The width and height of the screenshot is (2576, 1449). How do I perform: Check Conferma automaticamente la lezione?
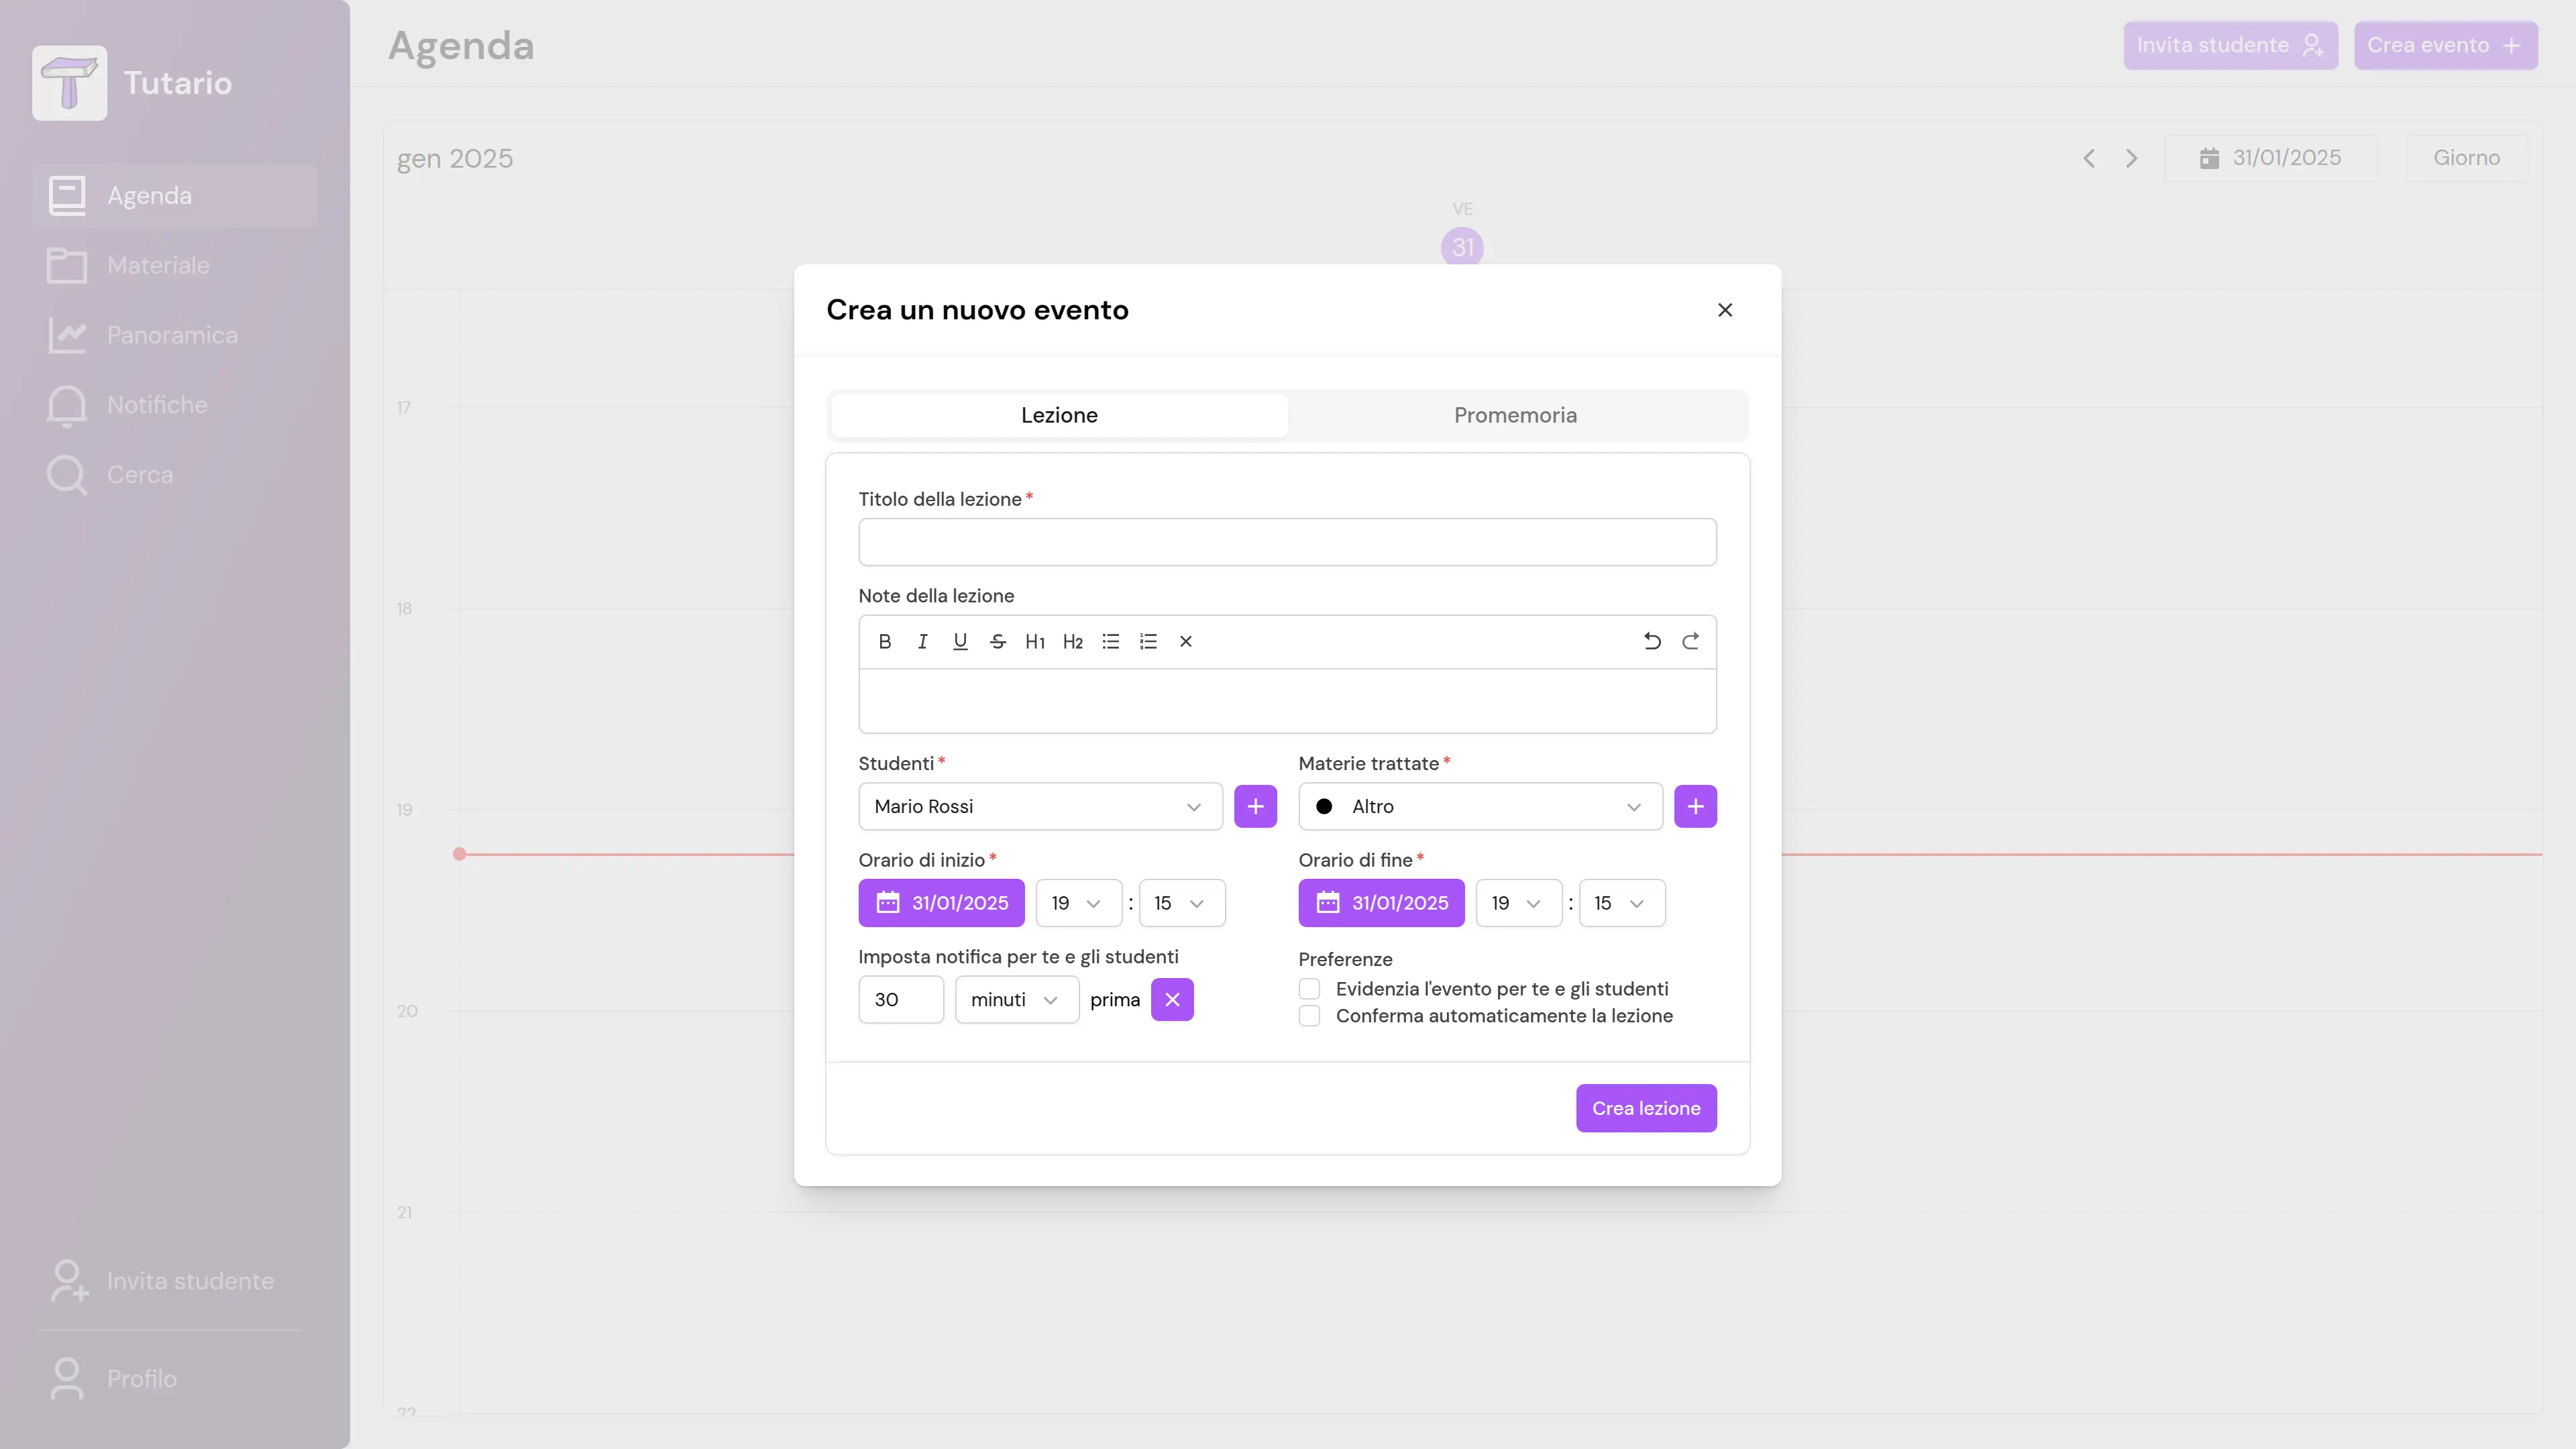coord(1309,1016)
